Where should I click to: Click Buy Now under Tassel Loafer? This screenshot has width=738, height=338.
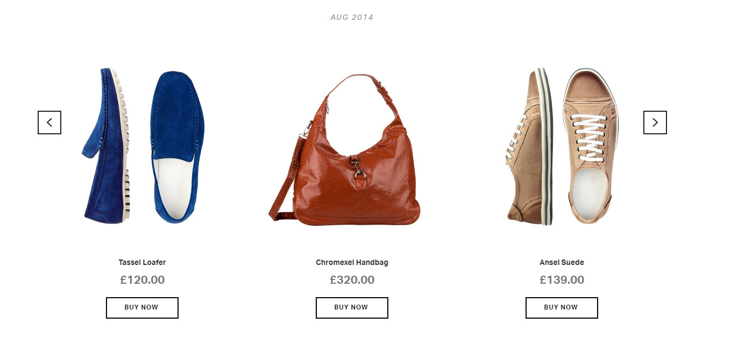point(142,308)
